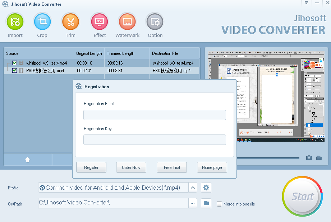Viewport: 331px width, 222px height.
Task: Click film icon of PSD模板怎么用.mp4 row
Action: click(21, 71)
